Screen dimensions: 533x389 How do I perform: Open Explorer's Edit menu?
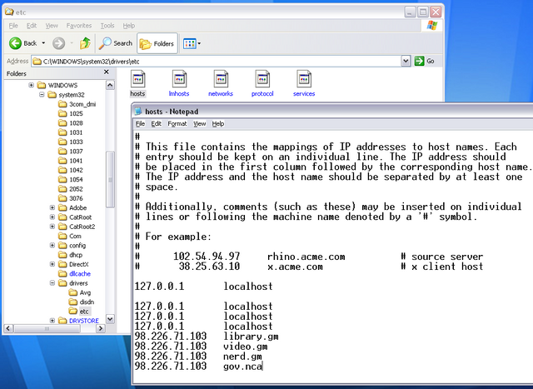pos(32,26)
